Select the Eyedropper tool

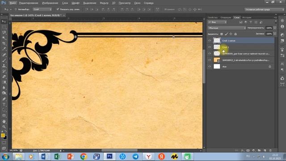point(4,49)
